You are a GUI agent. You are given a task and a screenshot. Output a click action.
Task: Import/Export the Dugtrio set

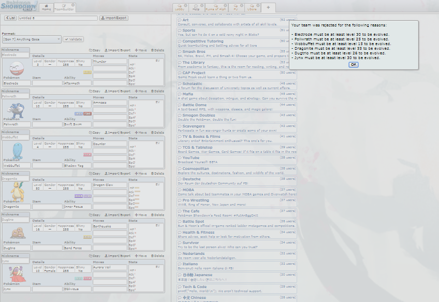tap(118, 215)
